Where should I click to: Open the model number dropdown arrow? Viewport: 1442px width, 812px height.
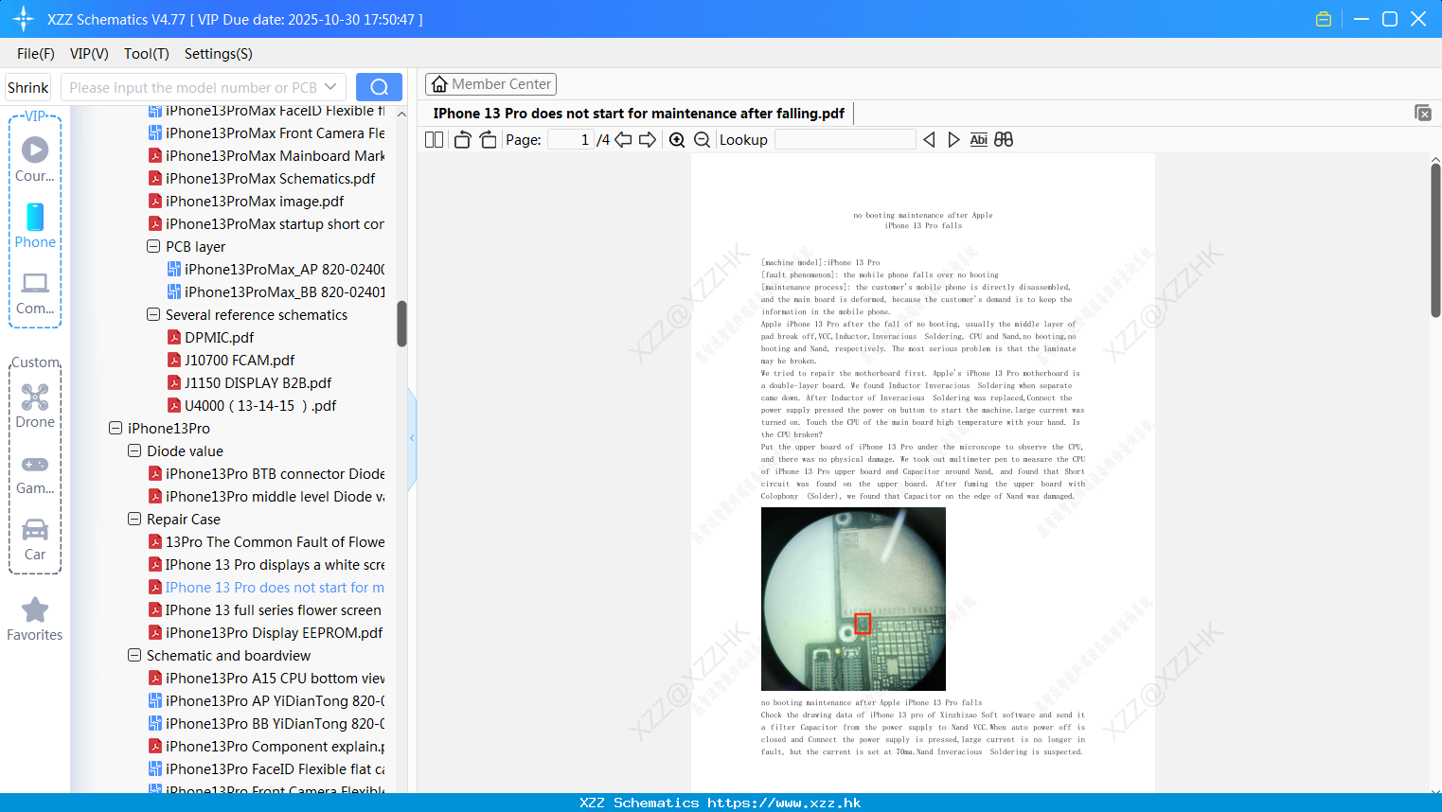330,87
